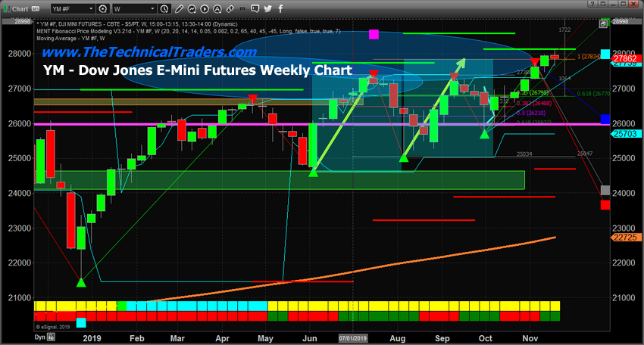The height and width of the screenshot is (345, 644).
Task: Open the time template clock icon
Action: coord(164,8)
